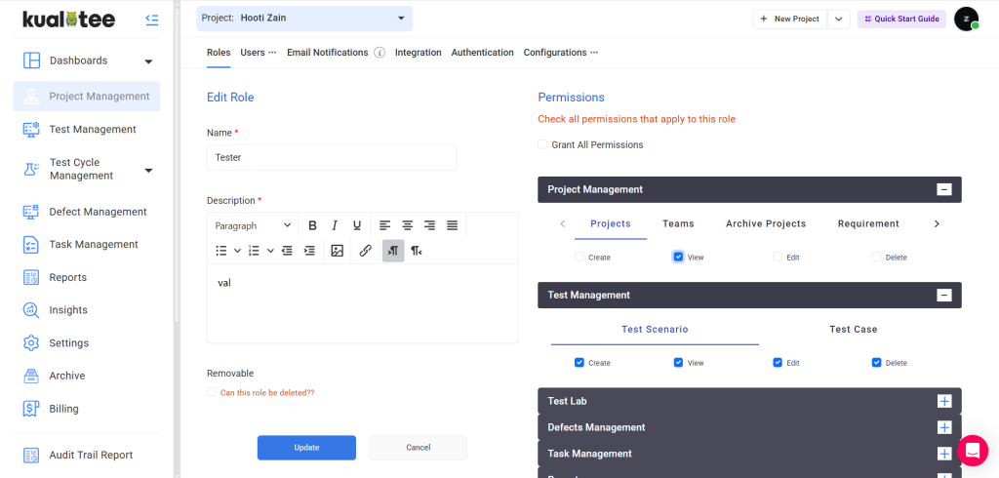Click the Cancel button
The height and width of the screenshot is (478, 999).
[x=418, y=447]
